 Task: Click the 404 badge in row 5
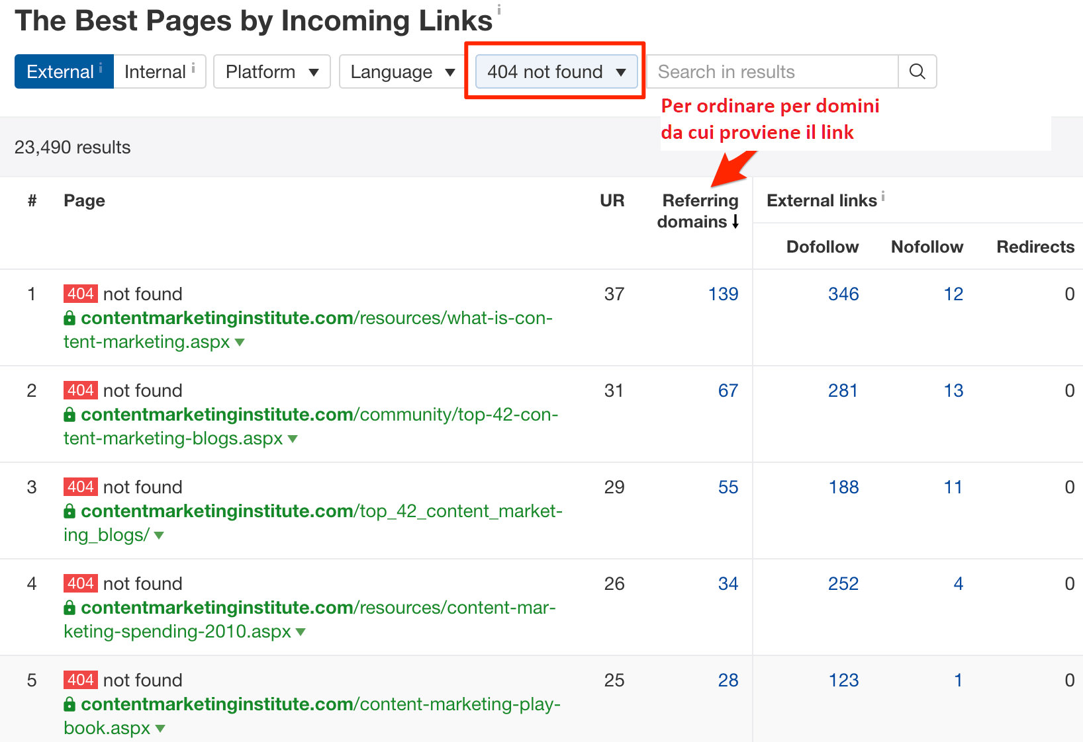pos(81,680)
